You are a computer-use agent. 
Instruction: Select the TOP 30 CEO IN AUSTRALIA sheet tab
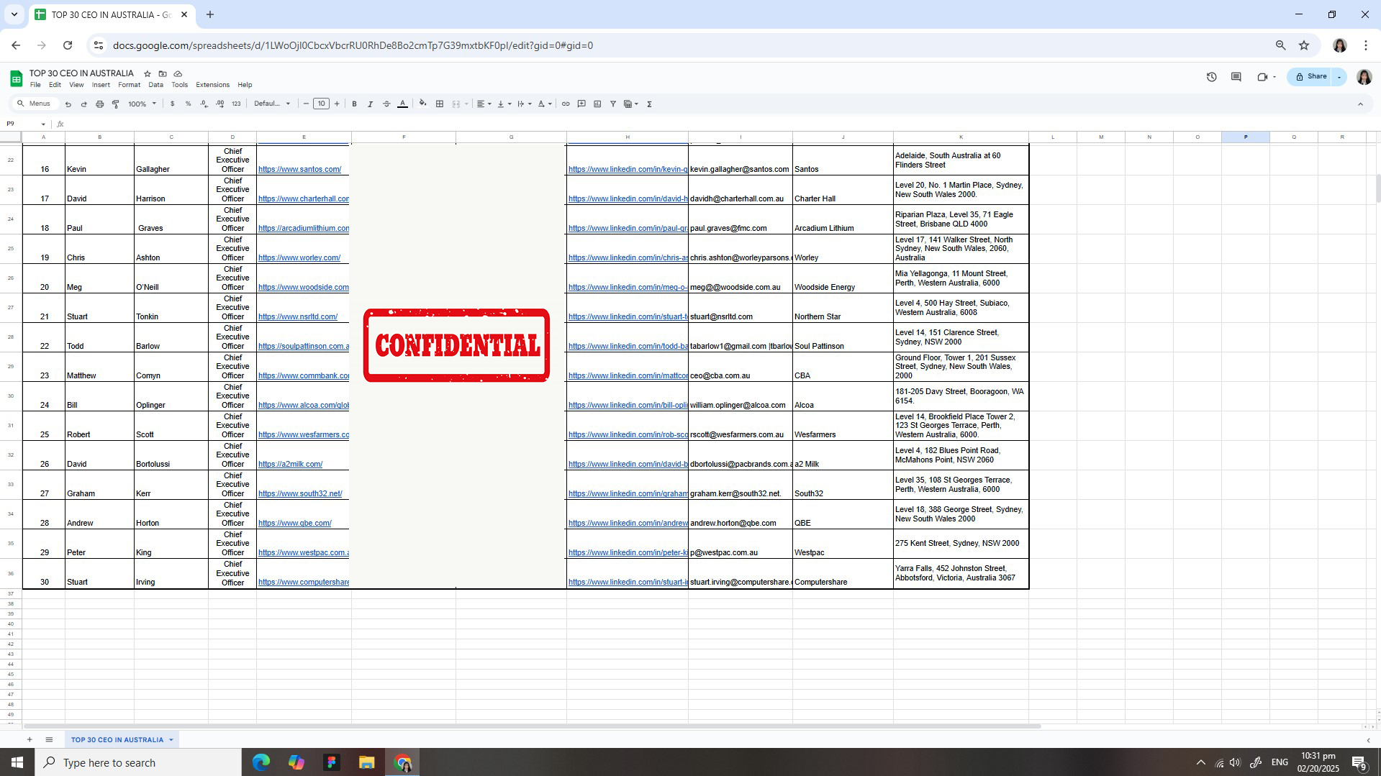coord(121,740)
